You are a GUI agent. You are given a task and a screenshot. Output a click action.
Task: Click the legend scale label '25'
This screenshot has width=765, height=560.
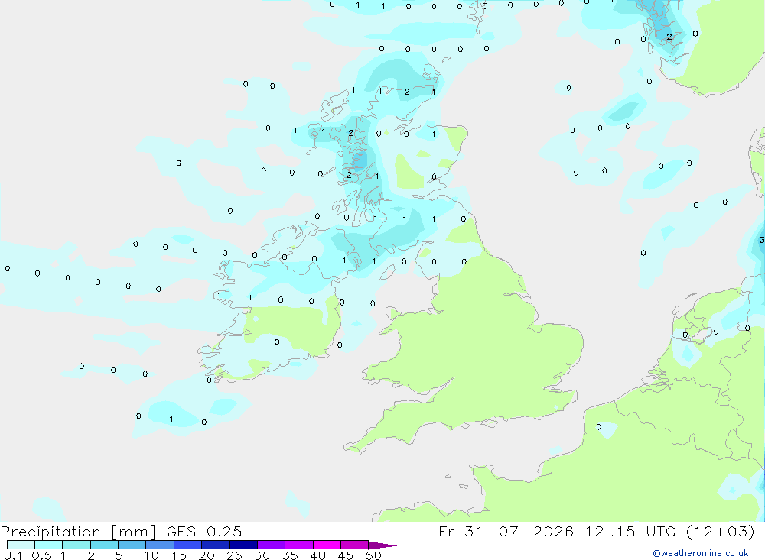coord(234,555)
